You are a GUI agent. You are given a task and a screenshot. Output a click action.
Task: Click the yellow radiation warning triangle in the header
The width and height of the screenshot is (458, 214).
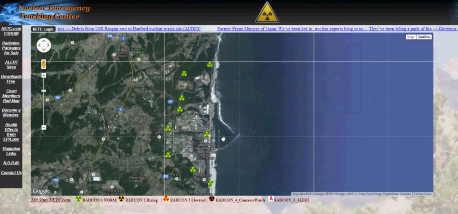pos(267,13)
